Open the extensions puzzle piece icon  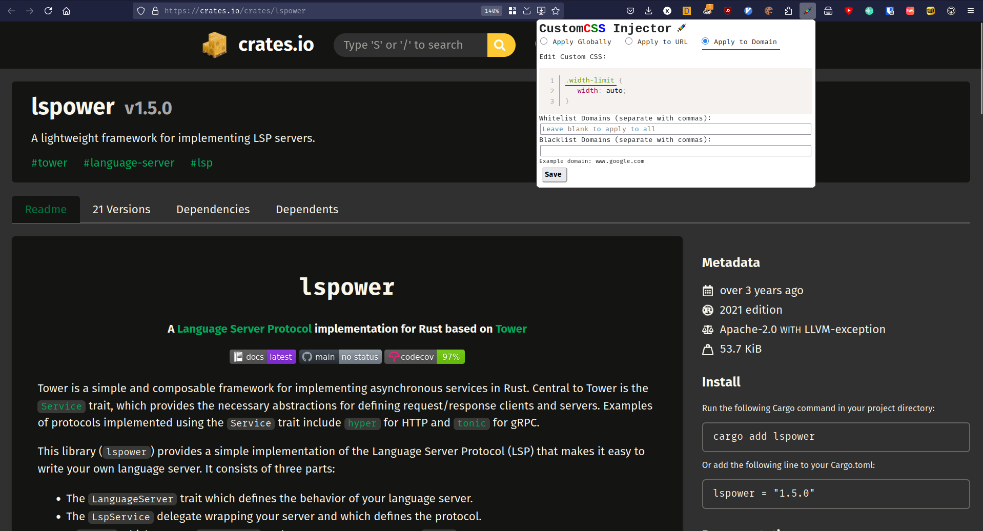[788, 11]
